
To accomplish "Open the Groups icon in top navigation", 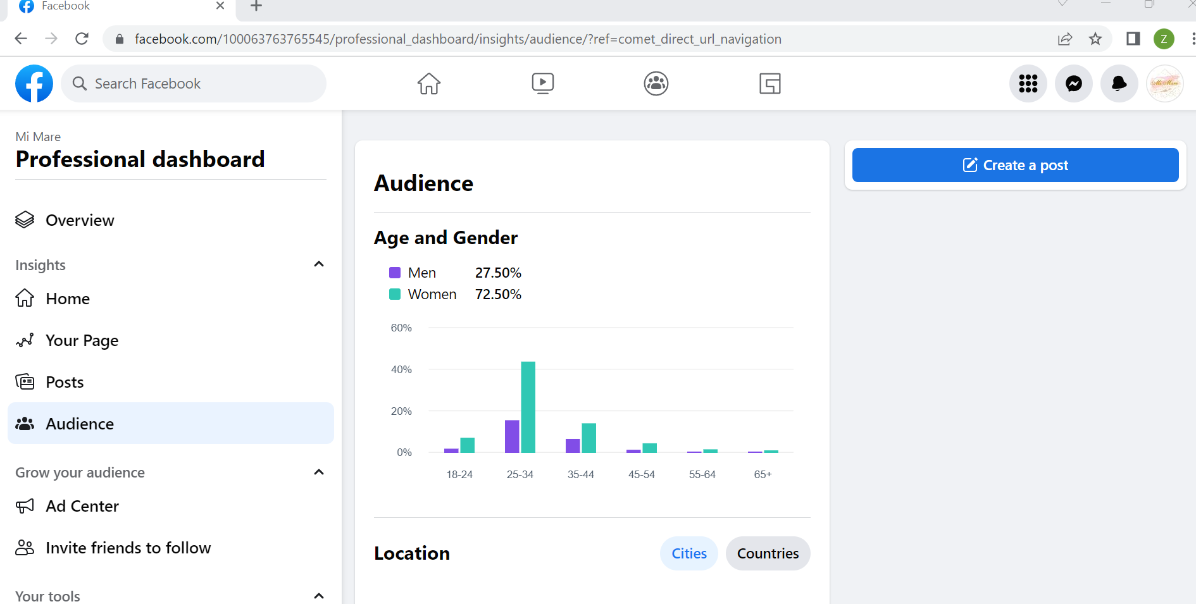I will (x=656, y=83).
